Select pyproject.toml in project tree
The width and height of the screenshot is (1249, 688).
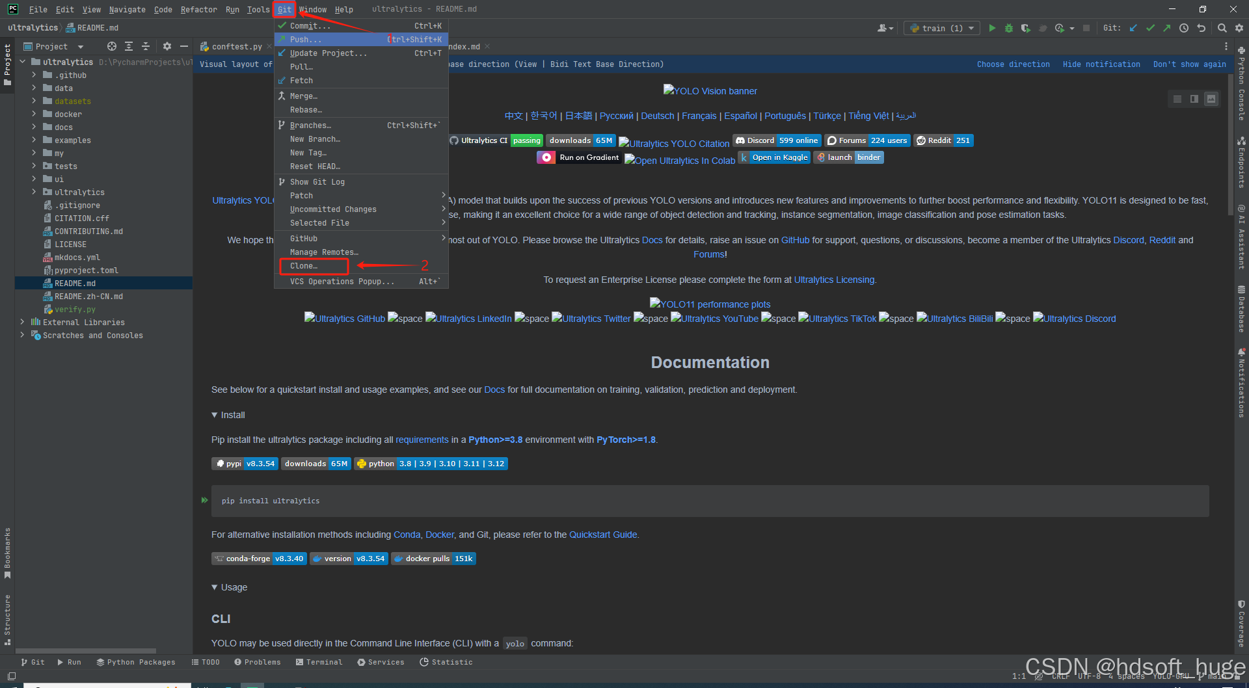(x=86, y=270)
